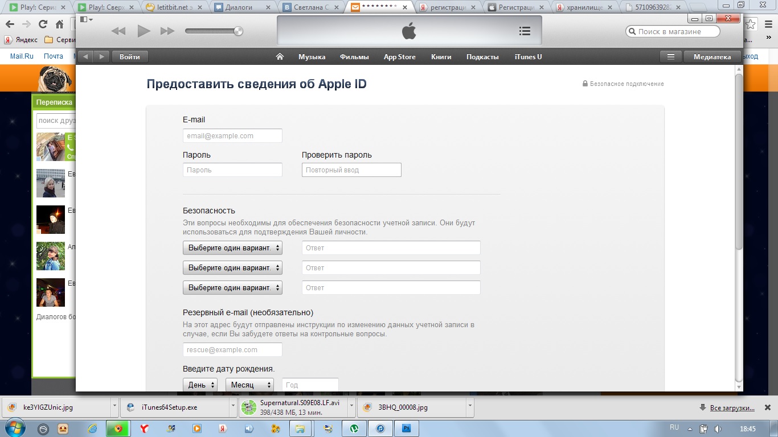Open Yandex browser from taskbar
778x437 pixels.
(x=145, y=428)
